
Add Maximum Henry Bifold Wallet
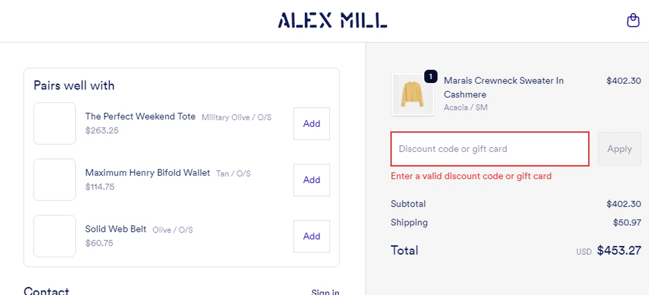click(312, 180)
